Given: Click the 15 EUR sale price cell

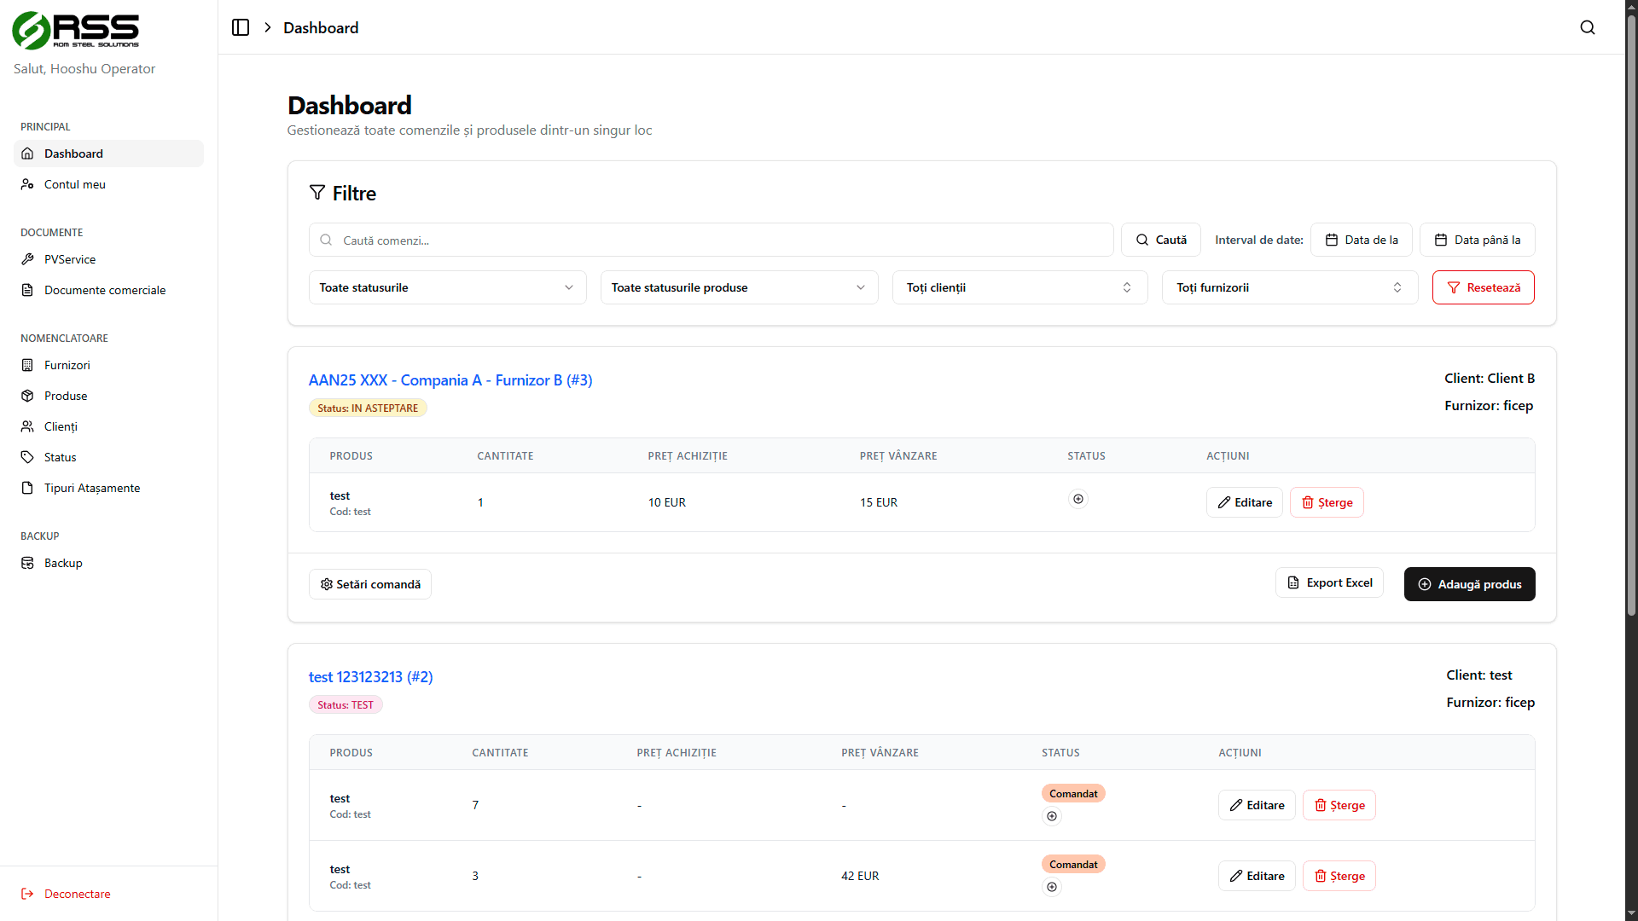Looking at the screenshot, I should tap(879, 502).
